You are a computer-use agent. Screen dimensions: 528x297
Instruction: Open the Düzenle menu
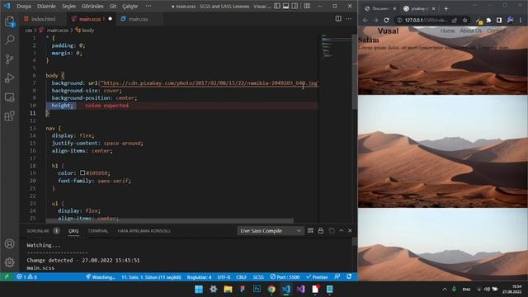click(x=46, y=6)
